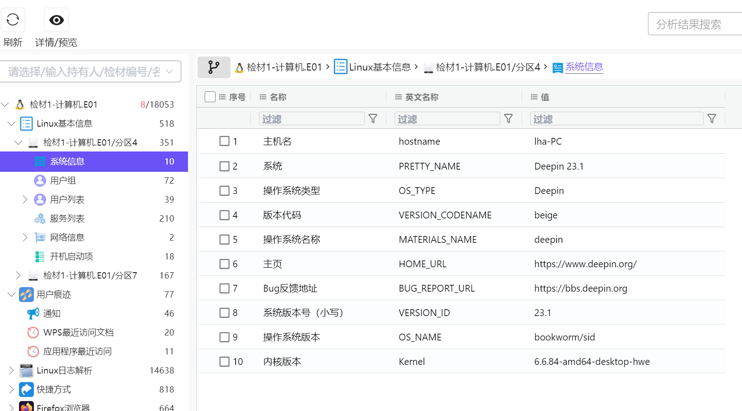Click 用户列表 person icon
This screenshot has height=411, width=742.
coord(40,199)
